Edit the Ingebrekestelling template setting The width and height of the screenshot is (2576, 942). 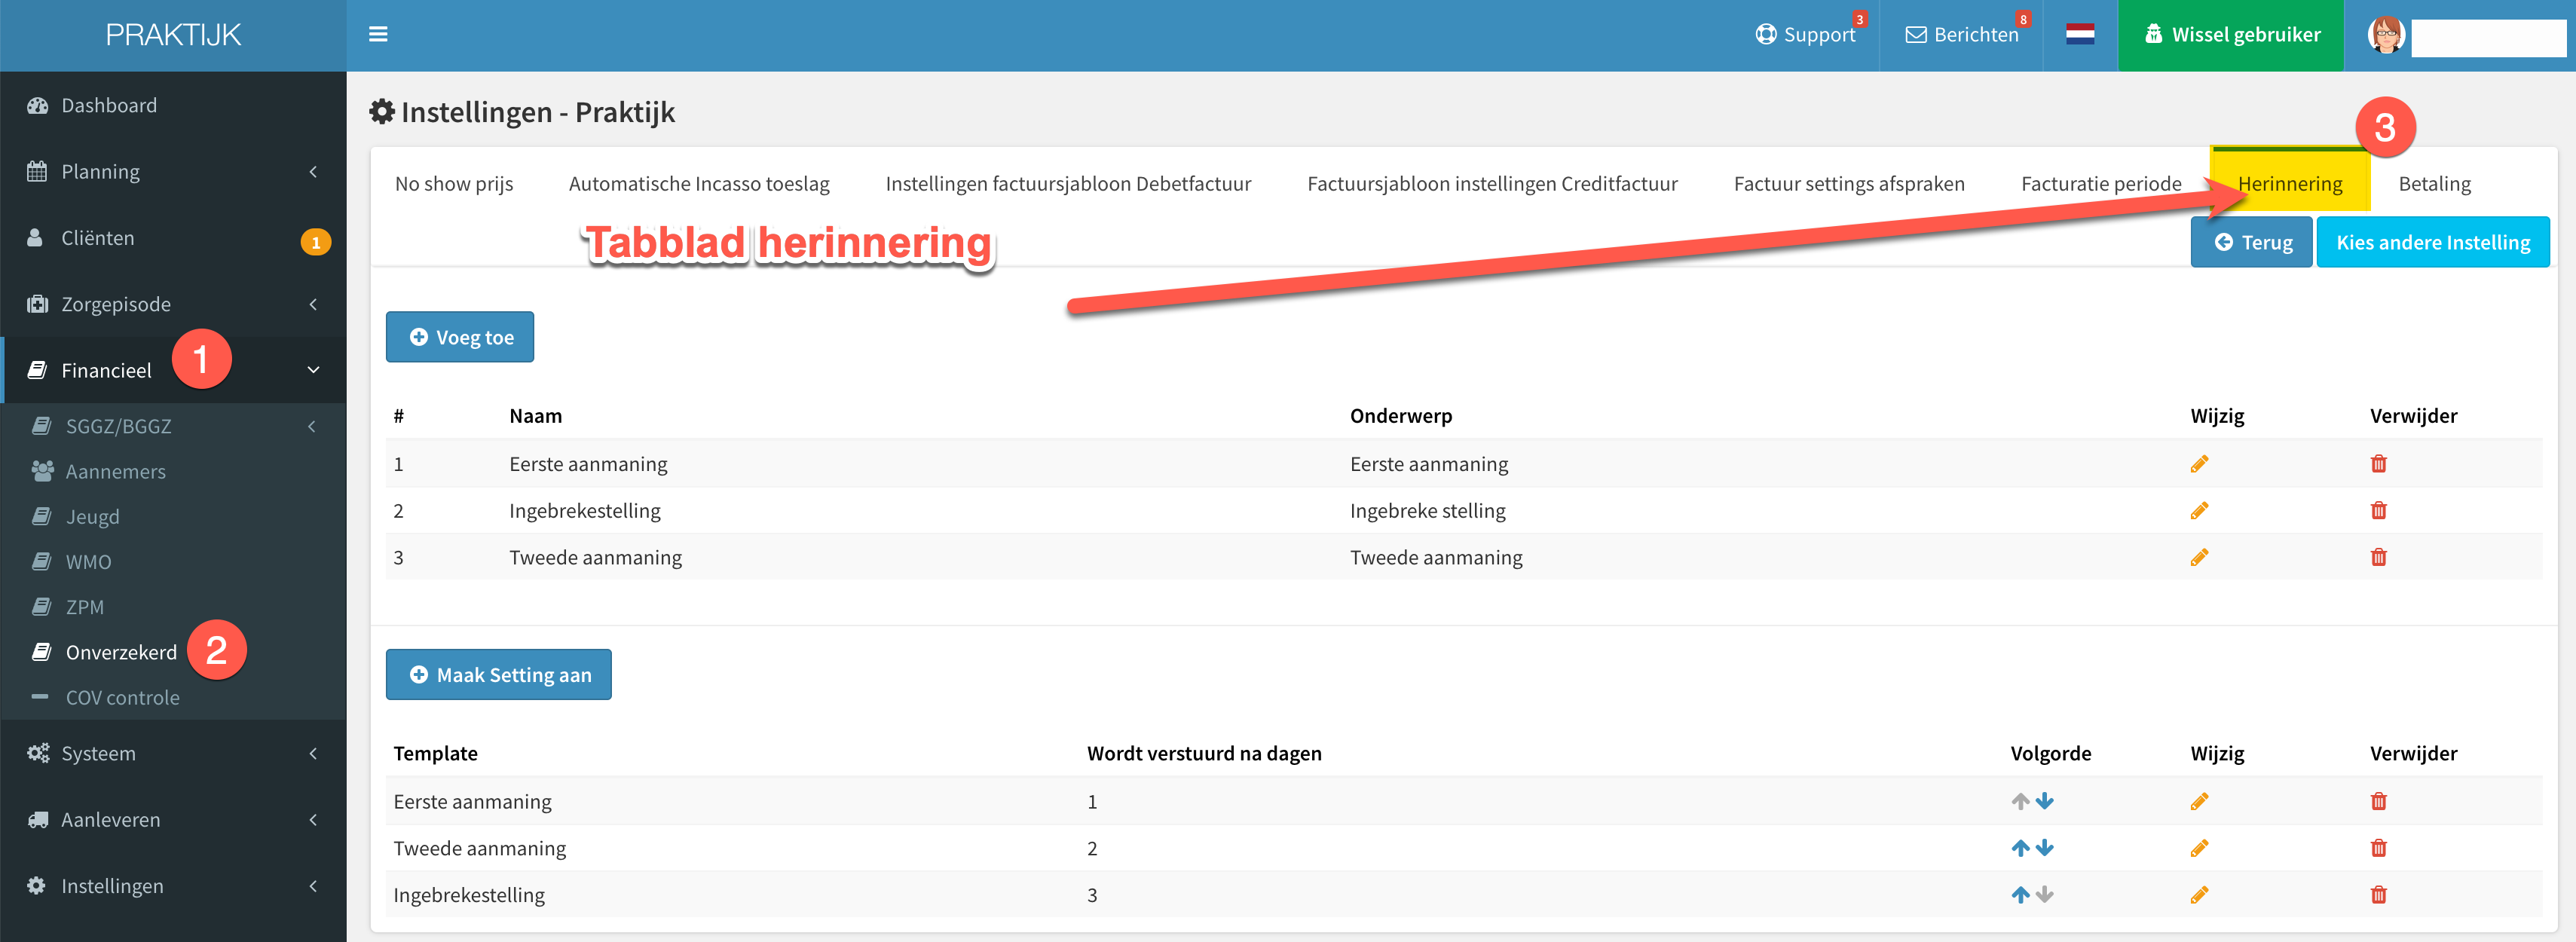[x=2199, y=895]
